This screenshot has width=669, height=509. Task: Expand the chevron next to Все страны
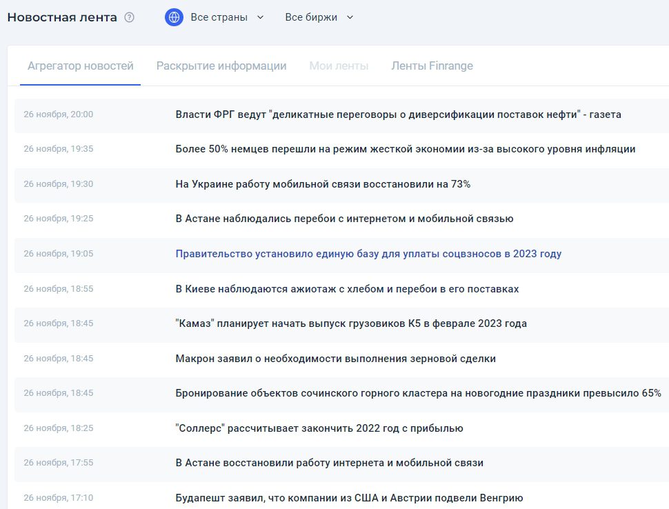[x=259, y=17]
